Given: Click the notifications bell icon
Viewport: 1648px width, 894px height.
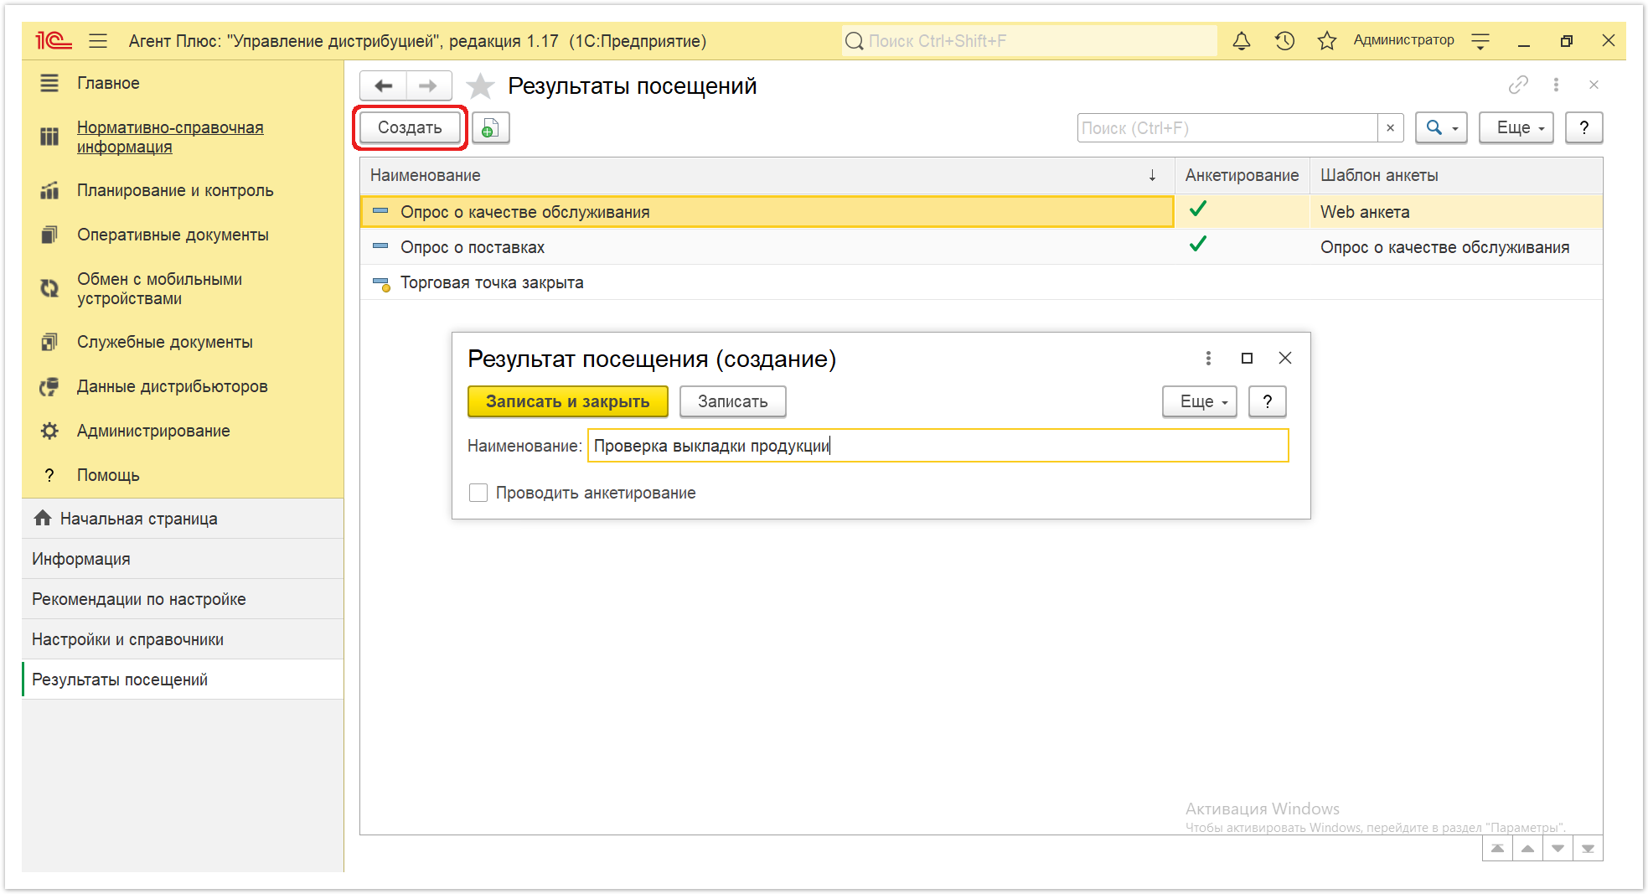Looking at the screenshot, I should click(x=1241, y=40).
